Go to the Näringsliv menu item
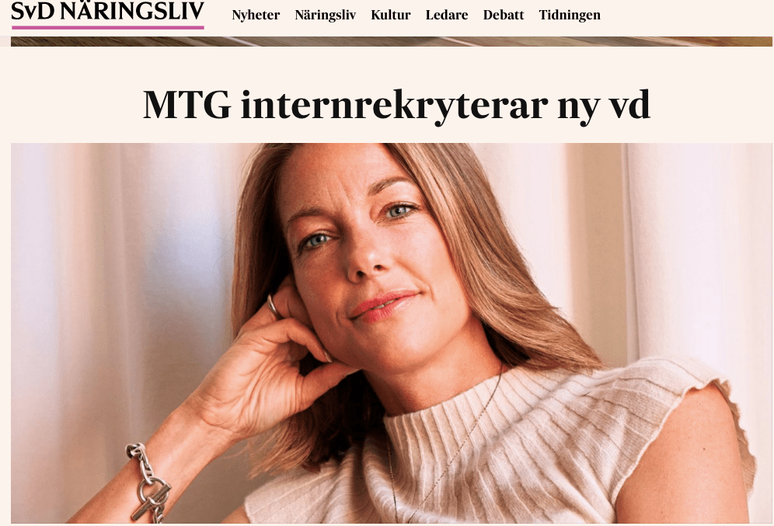 326,16
